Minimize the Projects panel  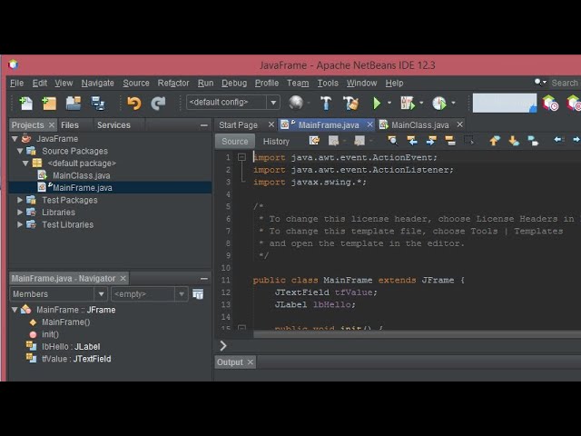tap(203, 125)
